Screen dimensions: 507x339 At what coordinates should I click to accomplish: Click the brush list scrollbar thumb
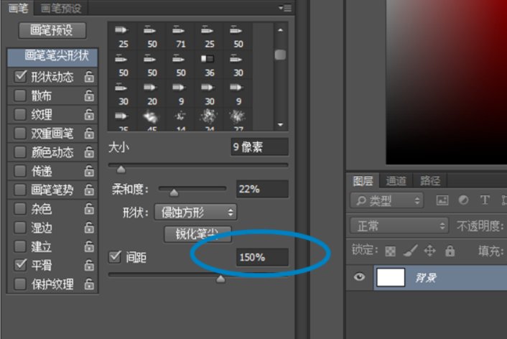pyautogui.click(x=280, y=55)
